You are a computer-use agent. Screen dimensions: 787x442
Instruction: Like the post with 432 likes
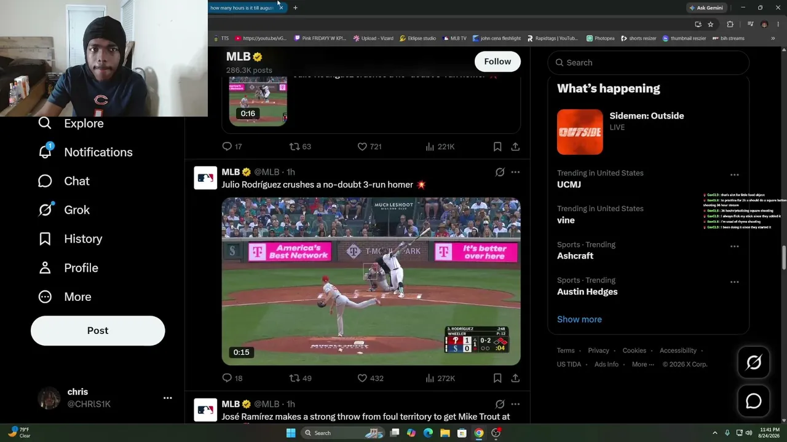click(371, 378)
